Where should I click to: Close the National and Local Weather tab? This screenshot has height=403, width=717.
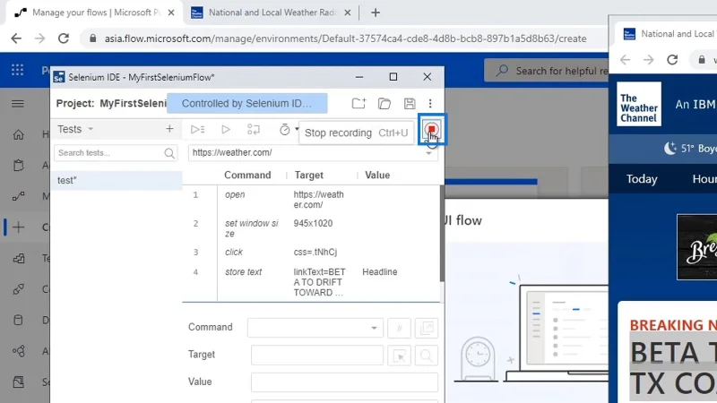pyautogui.click(x=348, y=13)
